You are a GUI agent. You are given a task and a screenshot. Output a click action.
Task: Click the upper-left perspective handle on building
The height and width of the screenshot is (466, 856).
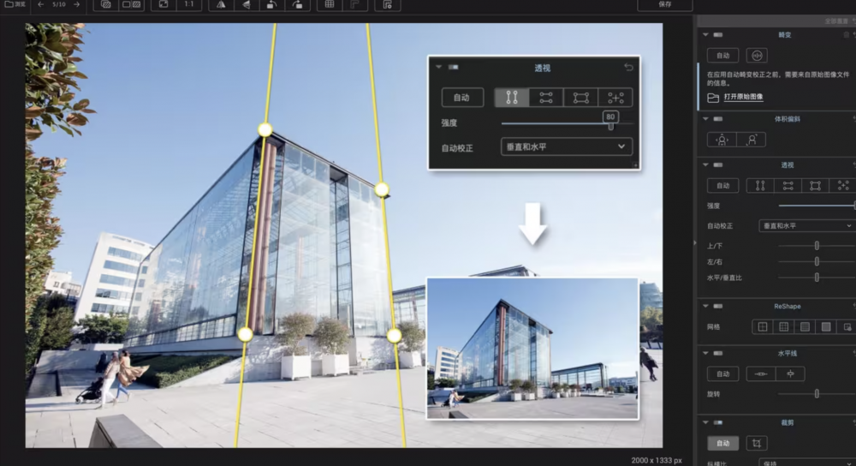265,129
